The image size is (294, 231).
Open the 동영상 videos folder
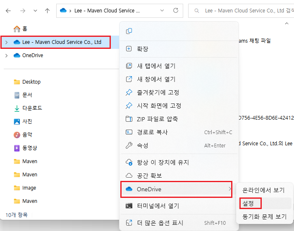point(26,148)
